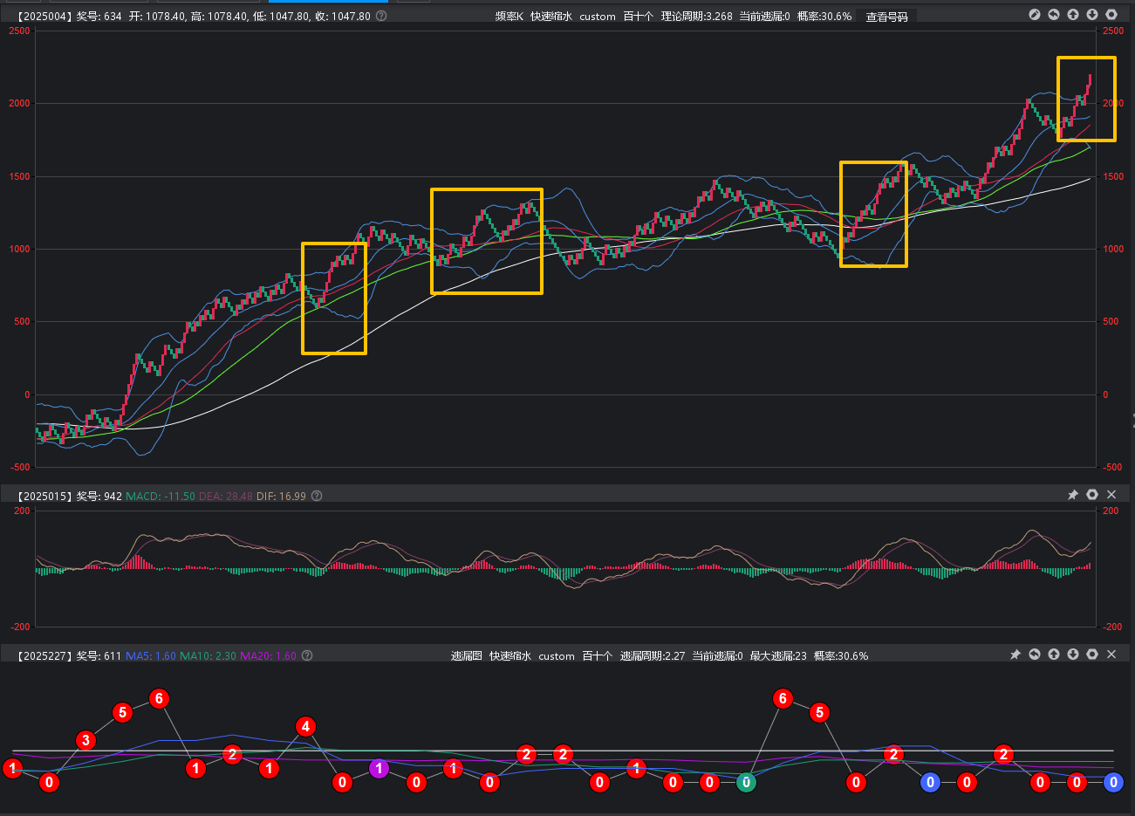Close the 遗漏图 omission chart panel
The height and width of the screenshot is (816, 1135).
(x=1111, y=655)
